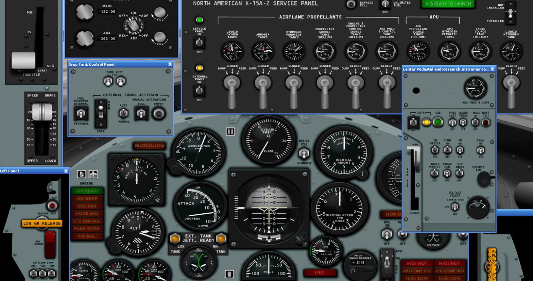Screen dimensions: 533x281
Task: Click the right Tank Jett C/B switch
Action: tap(121, 81)
